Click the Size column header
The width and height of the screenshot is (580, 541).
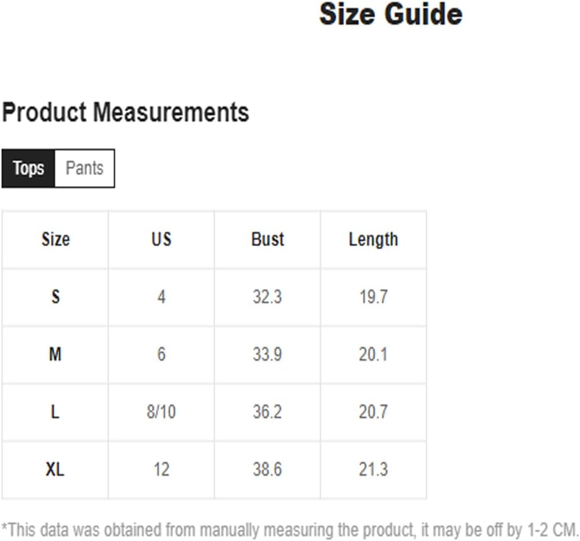55,239
